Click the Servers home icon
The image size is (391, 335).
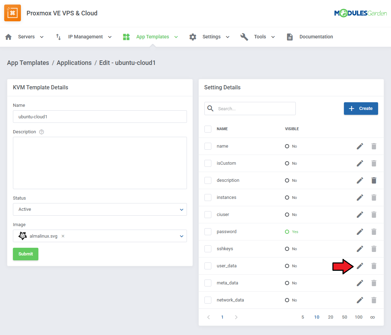coord(8,37)
